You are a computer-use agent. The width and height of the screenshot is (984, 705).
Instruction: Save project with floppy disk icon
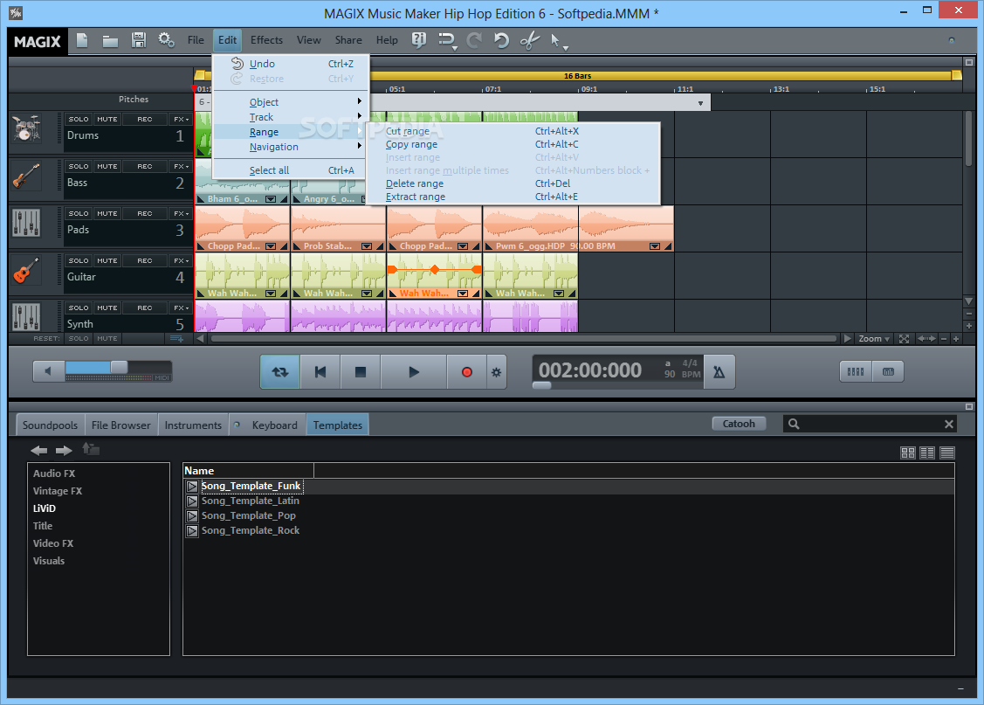coord(139,40)
